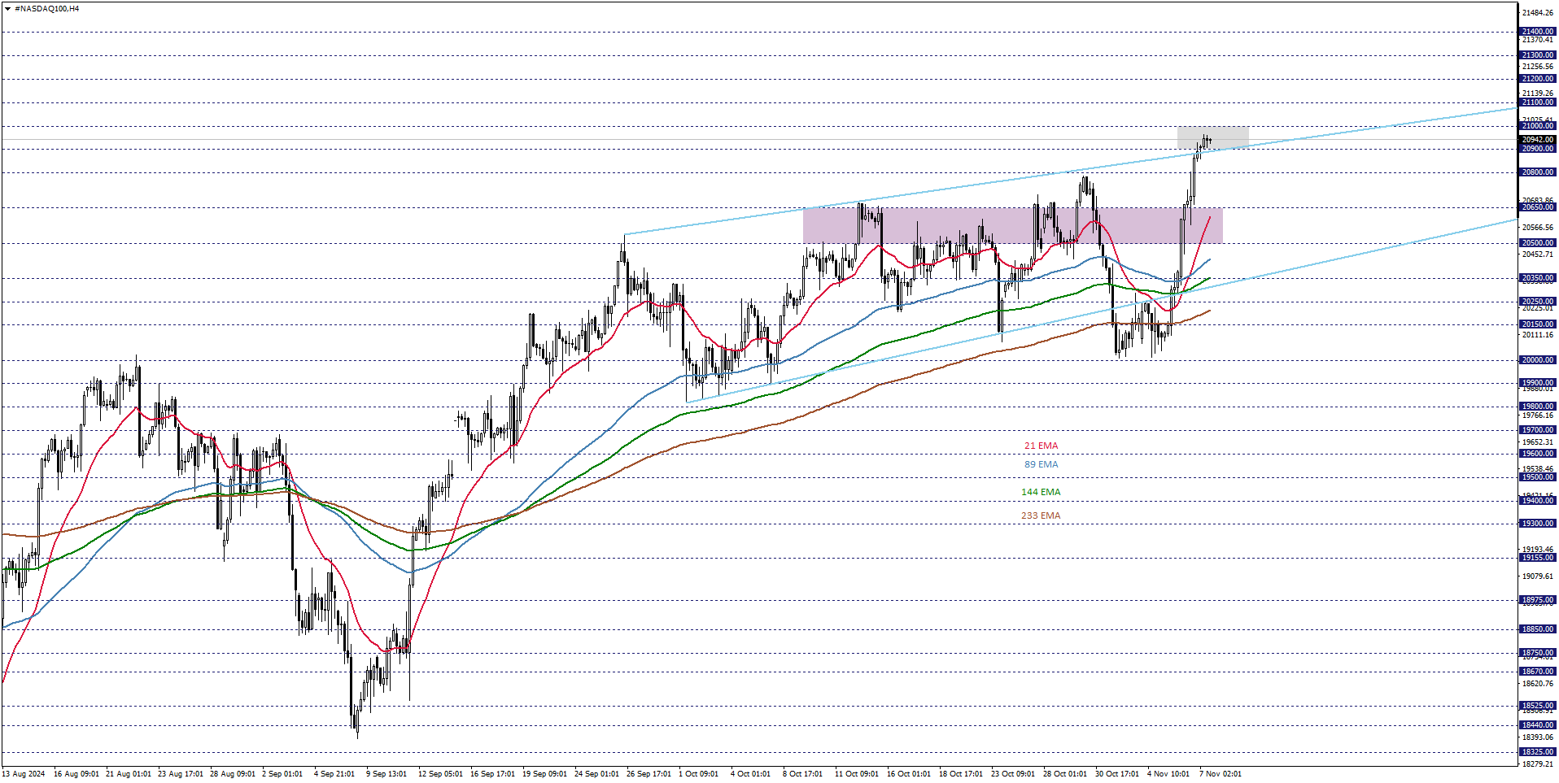Click the 21300.00 level price label
This screenshot has width=1559, height=783.
1538,55
